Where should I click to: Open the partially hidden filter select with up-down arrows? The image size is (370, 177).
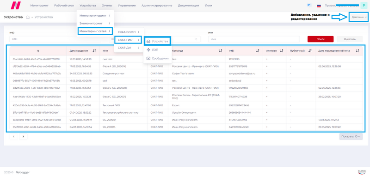point(196,39)
